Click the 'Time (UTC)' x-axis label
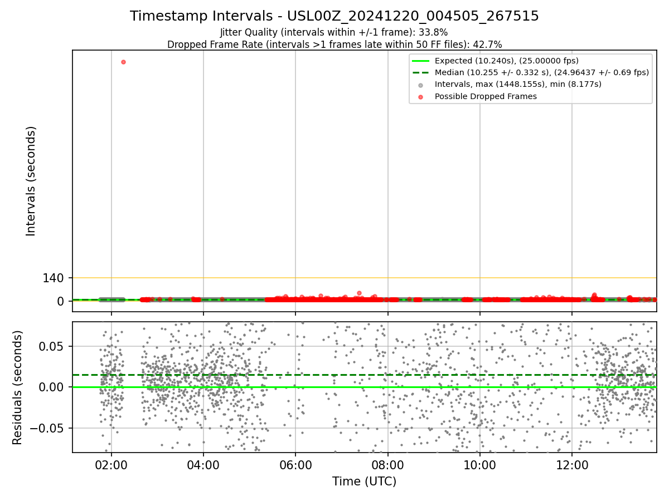Viewport: 669px width, 501px height. pyautogui.click(x=364, y=482)
